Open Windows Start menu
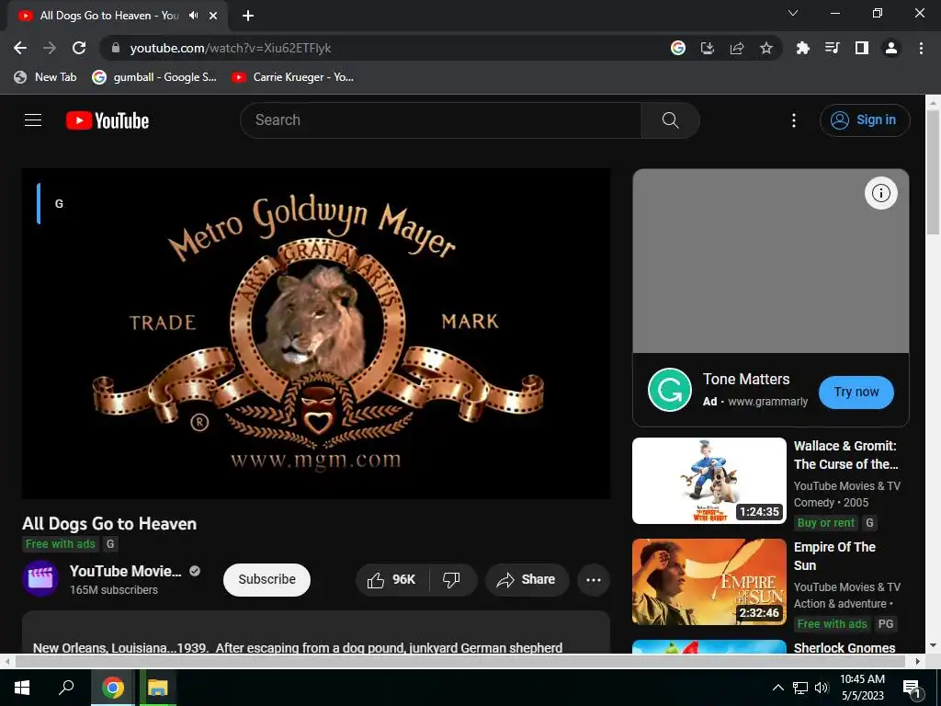Viewport: 941px width, 706px height. click(22, 688)
